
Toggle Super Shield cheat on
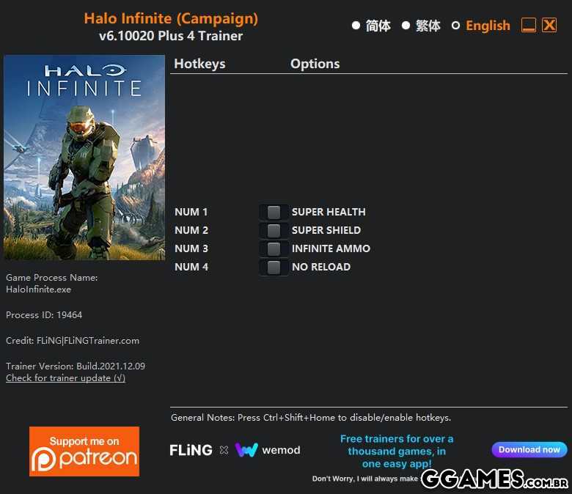point(274,230)
